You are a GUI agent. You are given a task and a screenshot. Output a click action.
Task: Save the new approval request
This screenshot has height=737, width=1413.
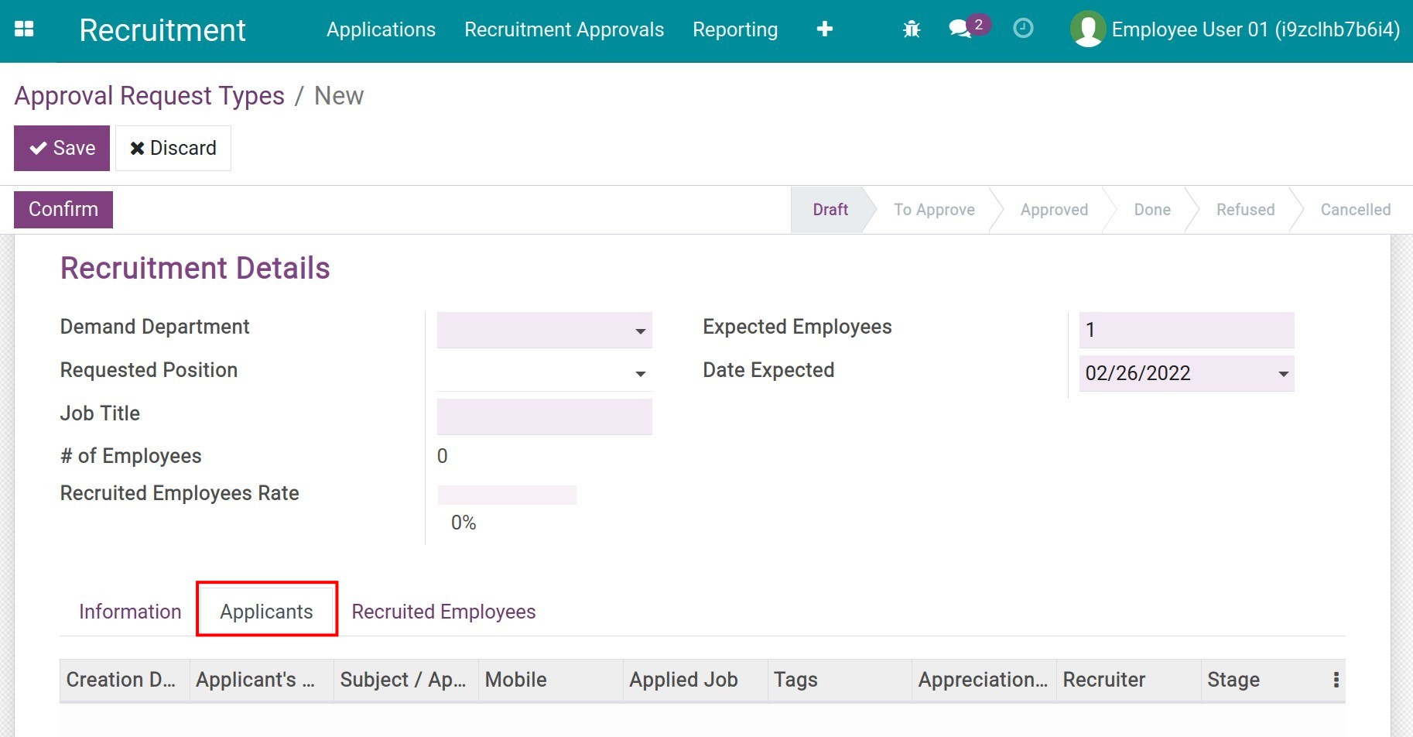click(61, 148)
